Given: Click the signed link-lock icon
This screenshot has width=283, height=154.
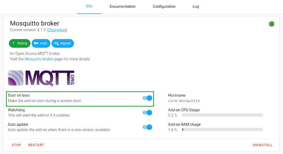Looking at the screenshot, I should [x=56, y=43].
